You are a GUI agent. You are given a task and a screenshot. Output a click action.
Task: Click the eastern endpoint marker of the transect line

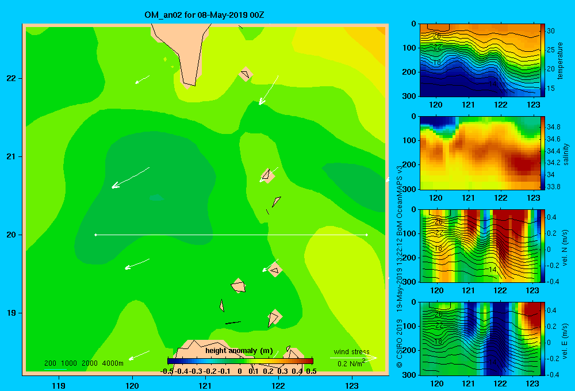(x=367, y=235)
